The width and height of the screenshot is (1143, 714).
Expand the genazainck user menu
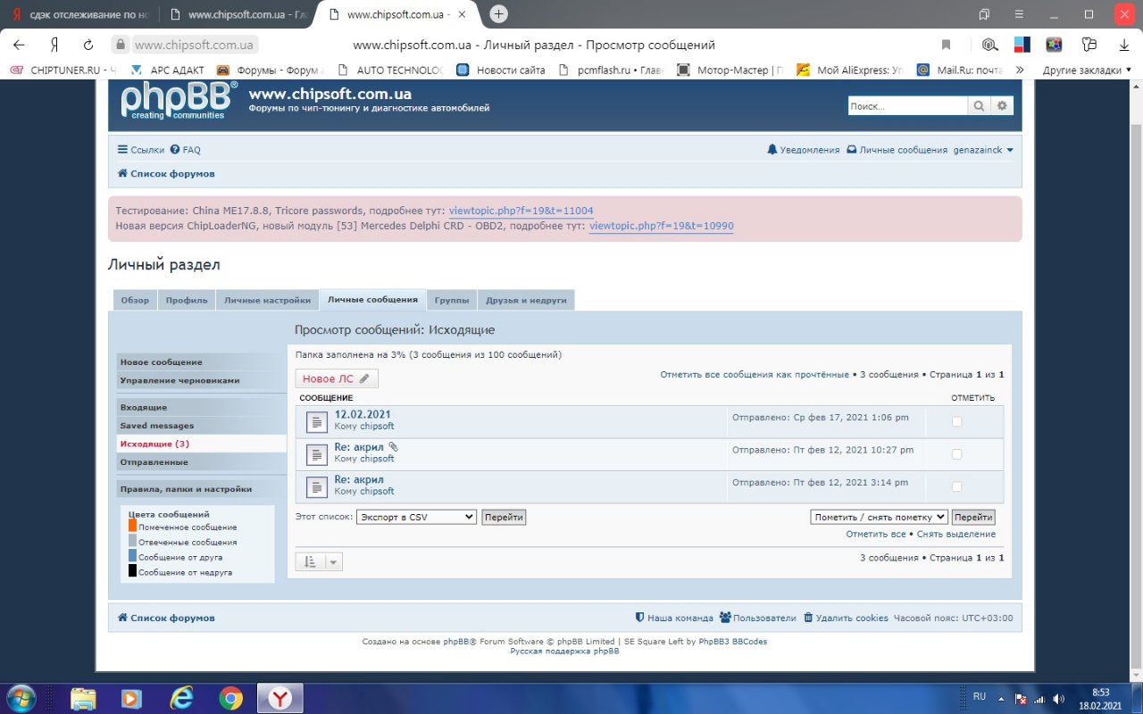[x=983, y=150]
